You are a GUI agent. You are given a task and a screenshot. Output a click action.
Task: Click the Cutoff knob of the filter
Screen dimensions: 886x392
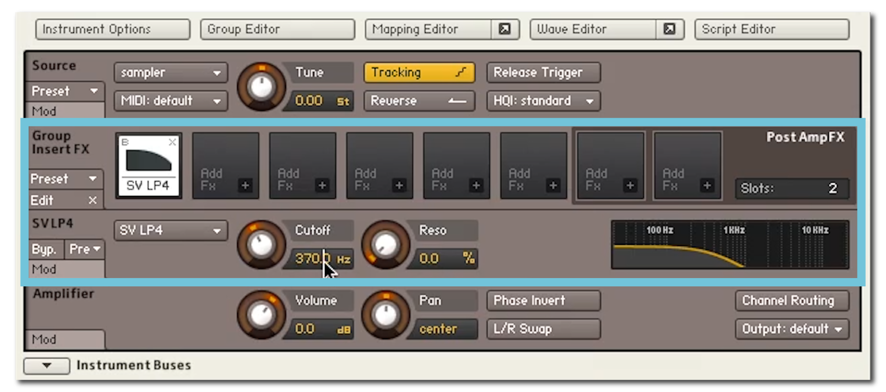click(x=261, y=244)
